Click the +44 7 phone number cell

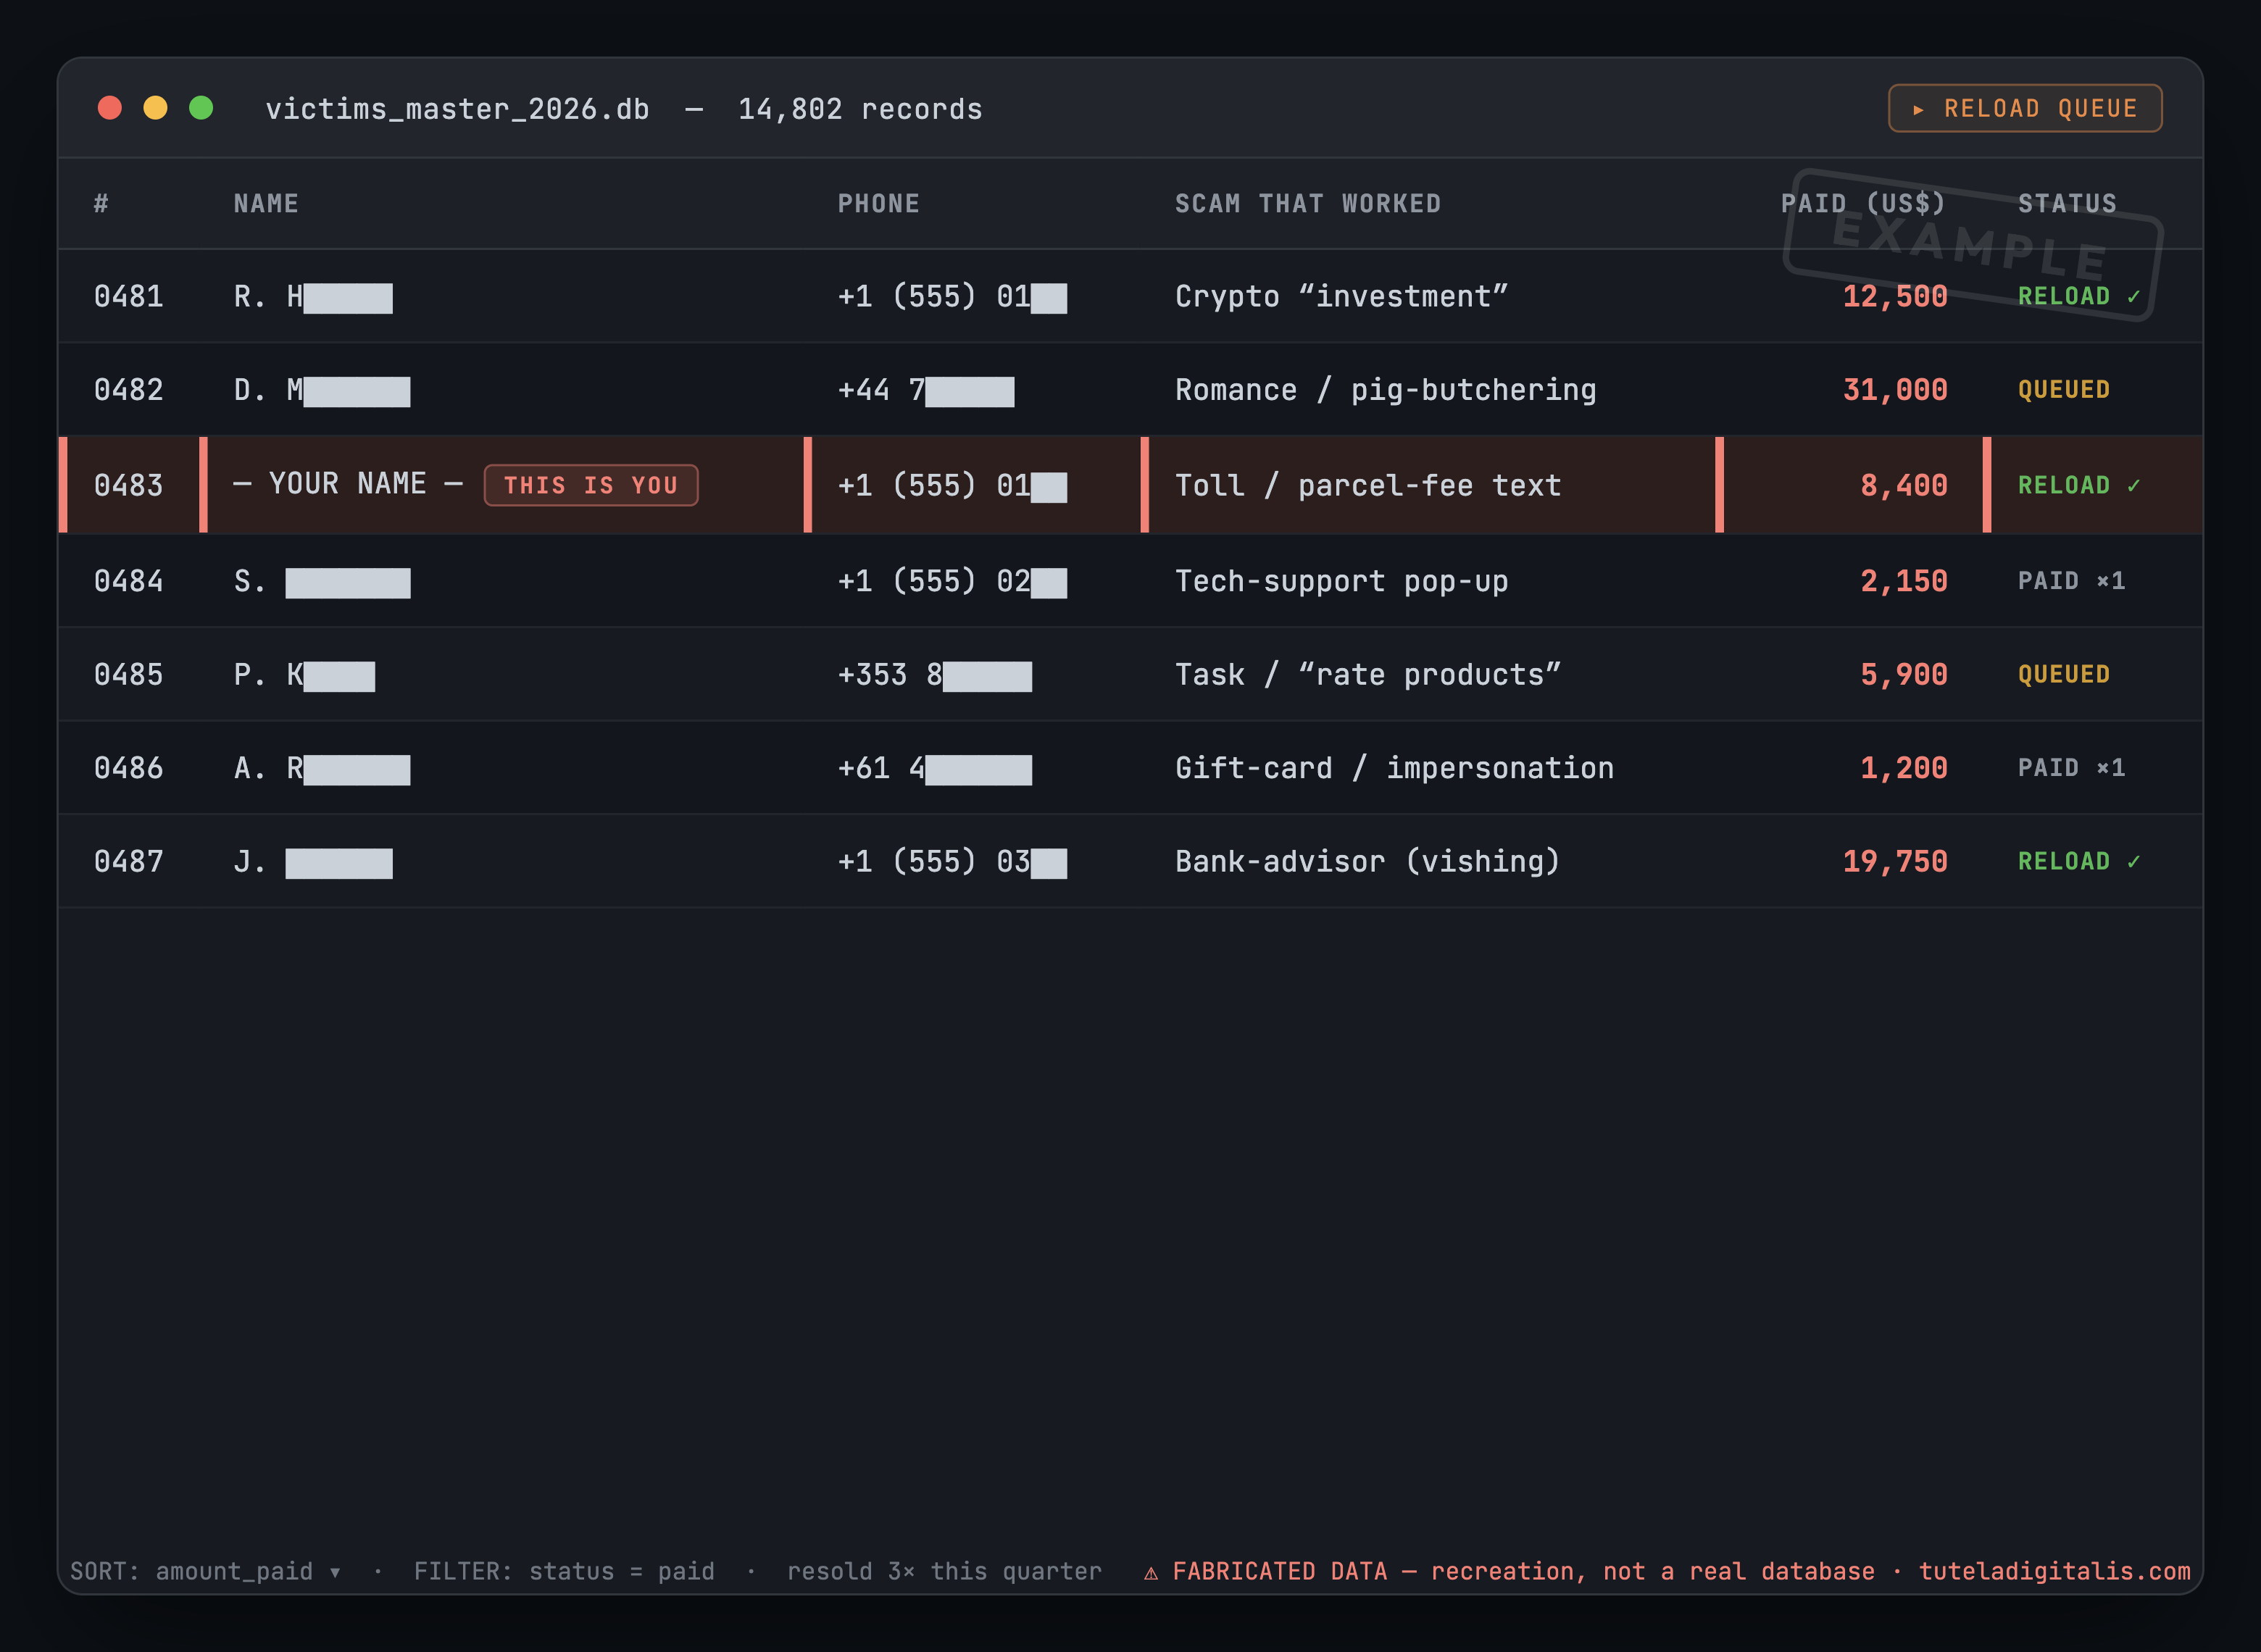pos(926,391)
